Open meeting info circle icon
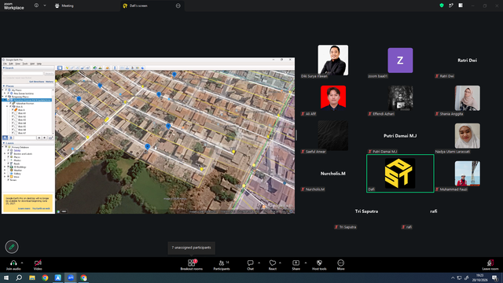 36,6
